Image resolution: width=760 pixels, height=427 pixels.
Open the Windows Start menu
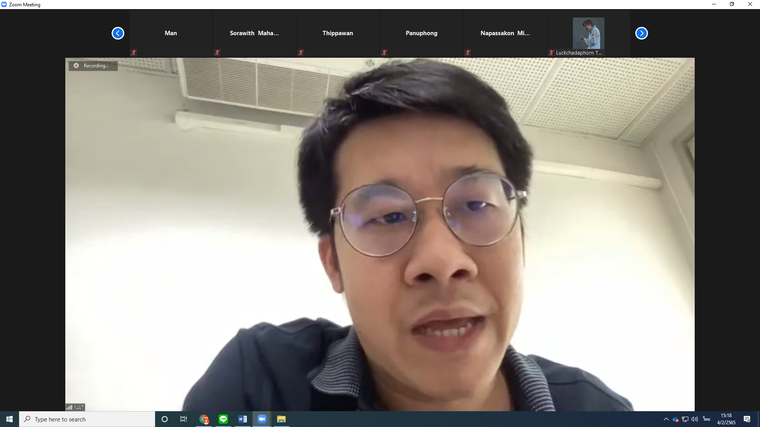point(9,419)
